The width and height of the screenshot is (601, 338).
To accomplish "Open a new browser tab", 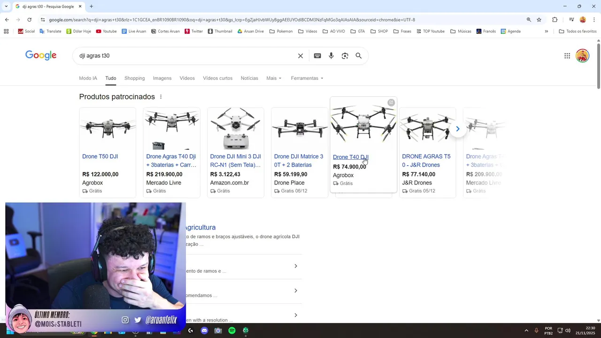I will pyautogui.click(x=91, y=7).
